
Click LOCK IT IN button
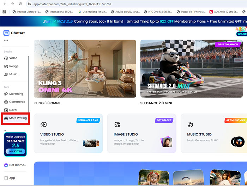[x=15, y=151]
